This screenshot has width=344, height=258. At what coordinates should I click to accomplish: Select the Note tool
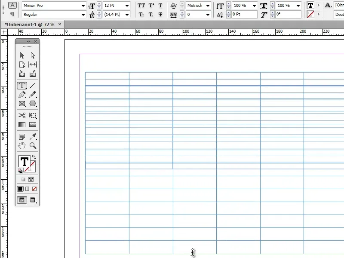tap(22, 137)
